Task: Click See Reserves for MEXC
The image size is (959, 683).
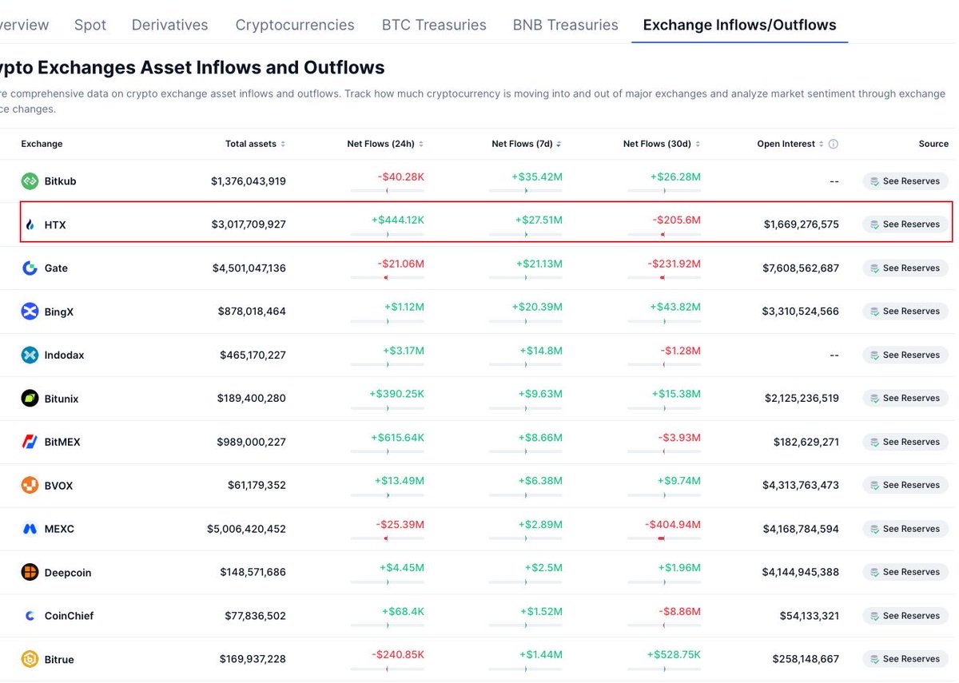Action: [x=905, y=529]
